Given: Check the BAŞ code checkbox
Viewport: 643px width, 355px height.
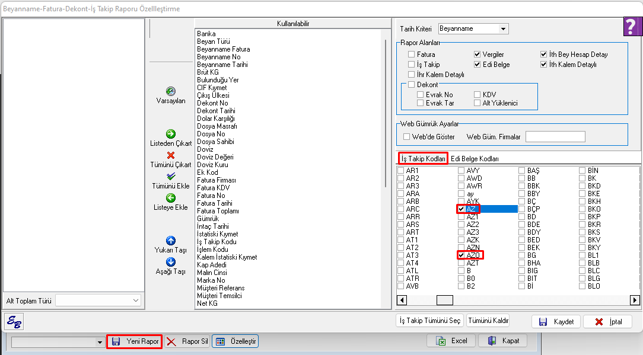Looking at the screenshot, I should [x=521, y=171].
